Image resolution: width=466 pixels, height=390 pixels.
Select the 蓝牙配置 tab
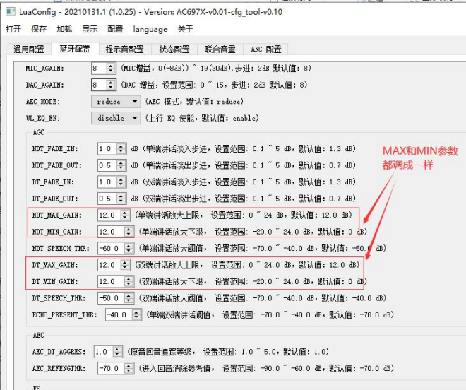pos(75,49)
